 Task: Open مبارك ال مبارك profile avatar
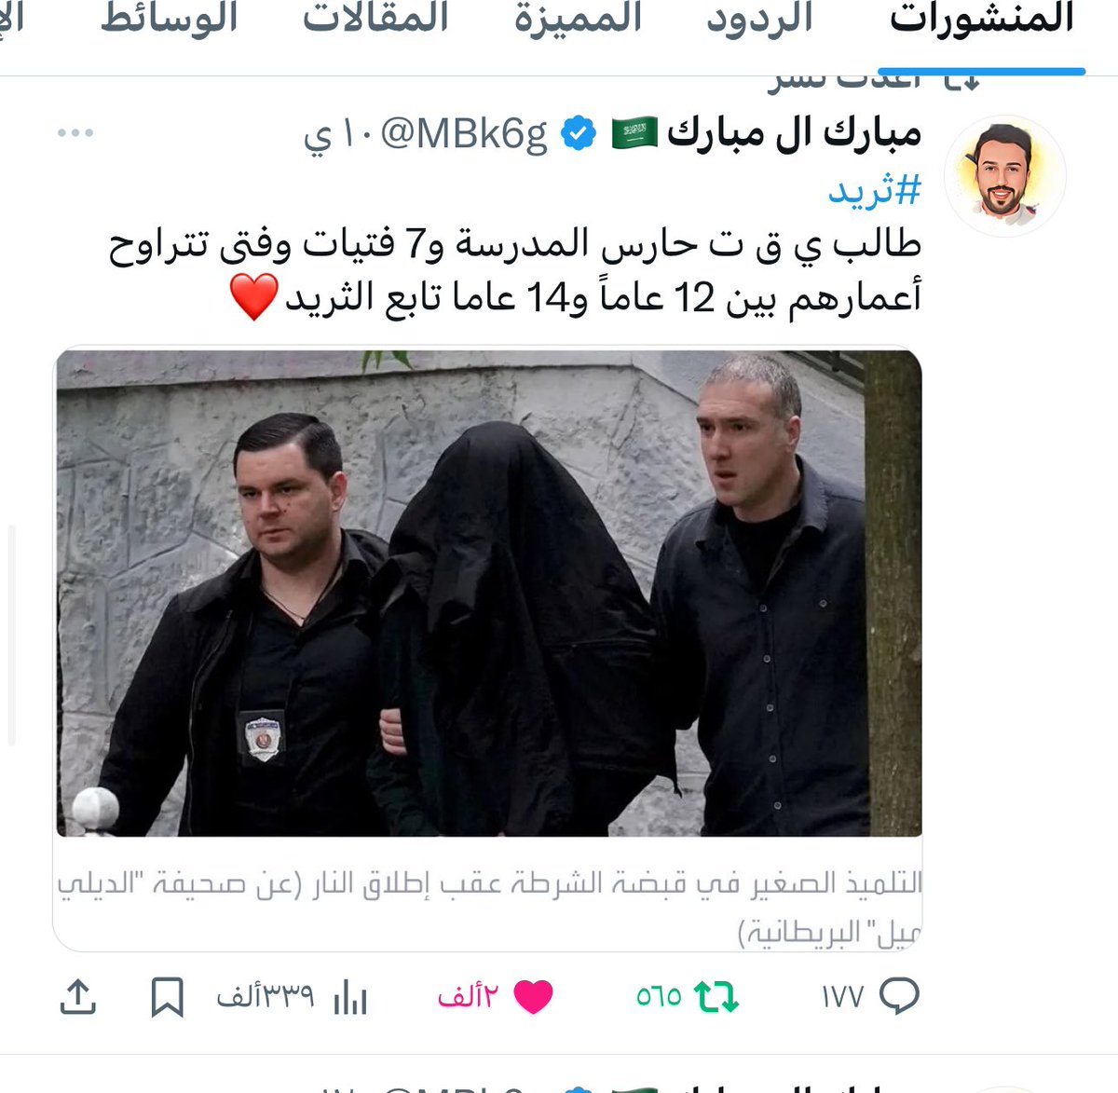click(1005, 176)
